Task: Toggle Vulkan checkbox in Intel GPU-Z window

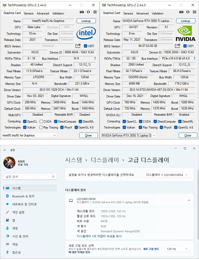Action: (x=25, y=127)
